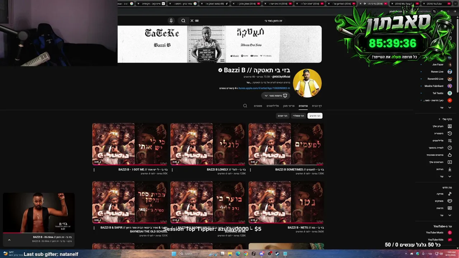Viewport: 459px width, 258px height.
Task: Open the Bazzi B channel avatar
Action: tap(307, 83)
